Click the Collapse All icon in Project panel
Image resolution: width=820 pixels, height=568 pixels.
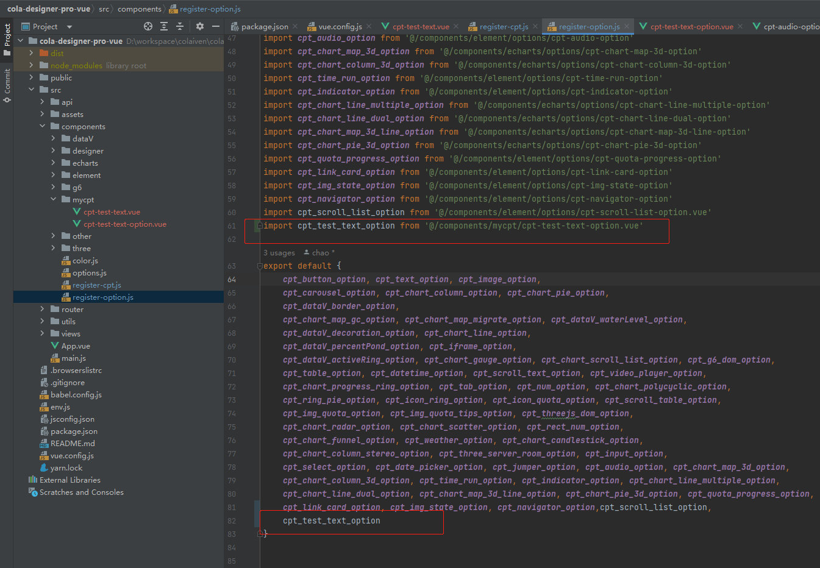pyautogui.click(x=180, y=26)
